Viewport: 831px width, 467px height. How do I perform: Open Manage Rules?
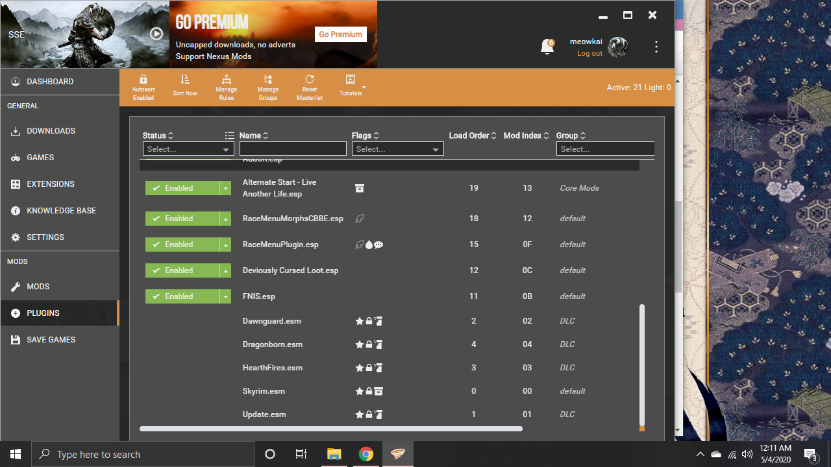[227, 87]
